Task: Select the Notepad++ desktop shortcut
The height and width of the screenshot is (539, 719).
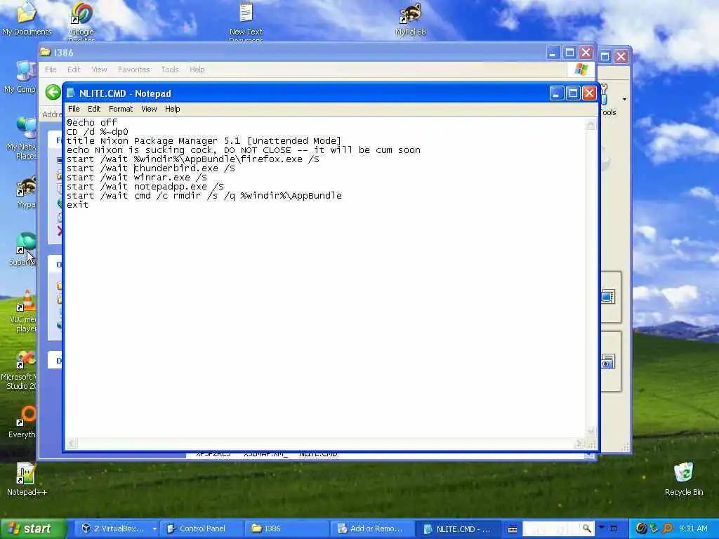Action: coord(27,479)
